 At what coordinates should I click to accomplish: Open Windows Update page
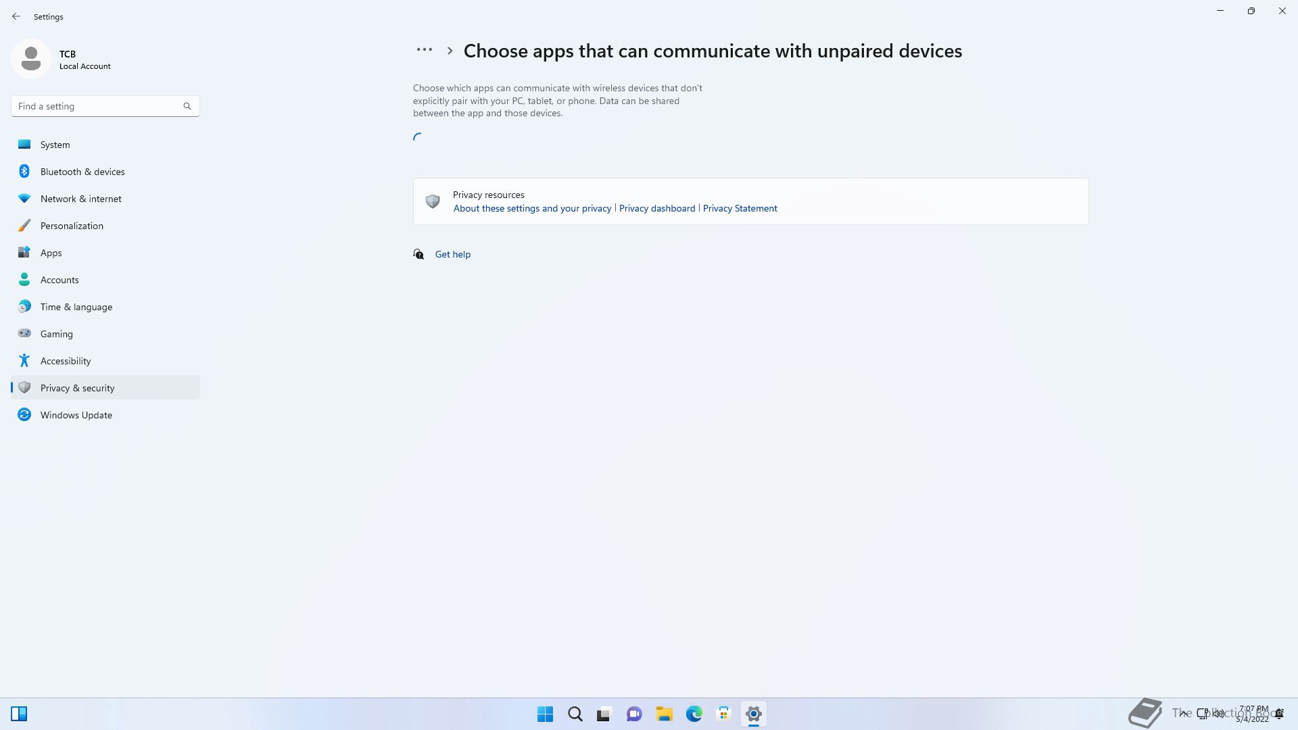point(76,415)
